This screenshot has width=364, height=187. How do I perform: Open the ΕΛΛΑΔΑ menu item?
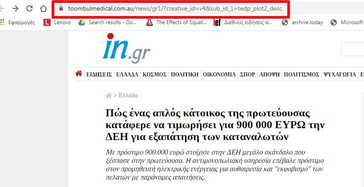click(127, 75)
